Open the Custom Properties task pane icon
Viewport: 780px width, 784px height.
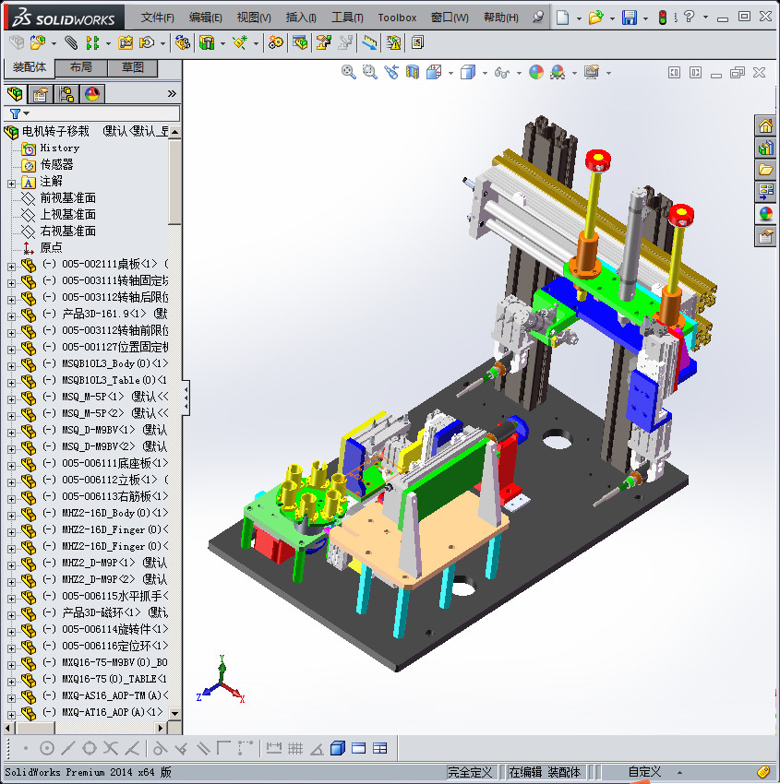click(765, 236)
